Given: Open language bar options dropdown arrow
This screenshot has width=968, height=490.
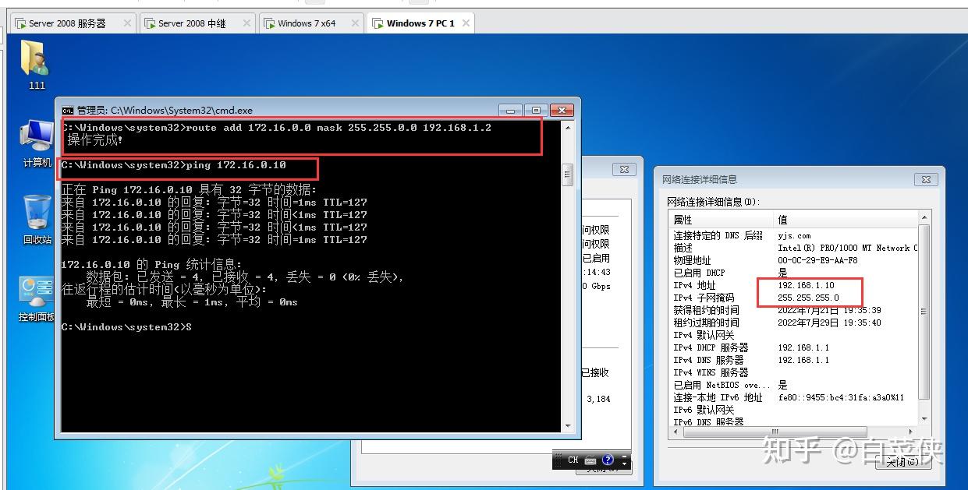Looking at the screenshot, I should point(624,464).
